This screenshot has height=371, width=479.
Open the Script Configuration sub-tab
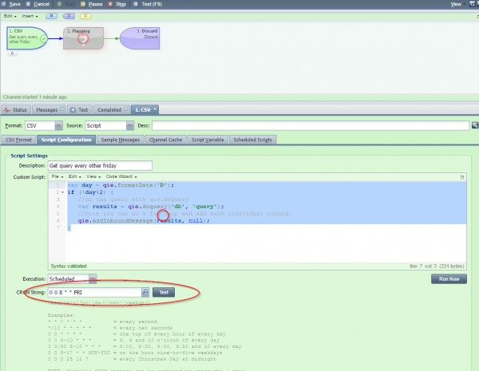click(x=66, y=140)
